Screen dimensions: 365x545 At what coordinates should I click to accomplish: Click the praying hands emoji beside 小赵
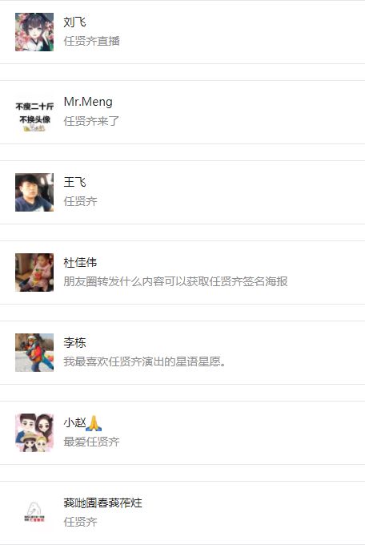[x=94, y=423]
